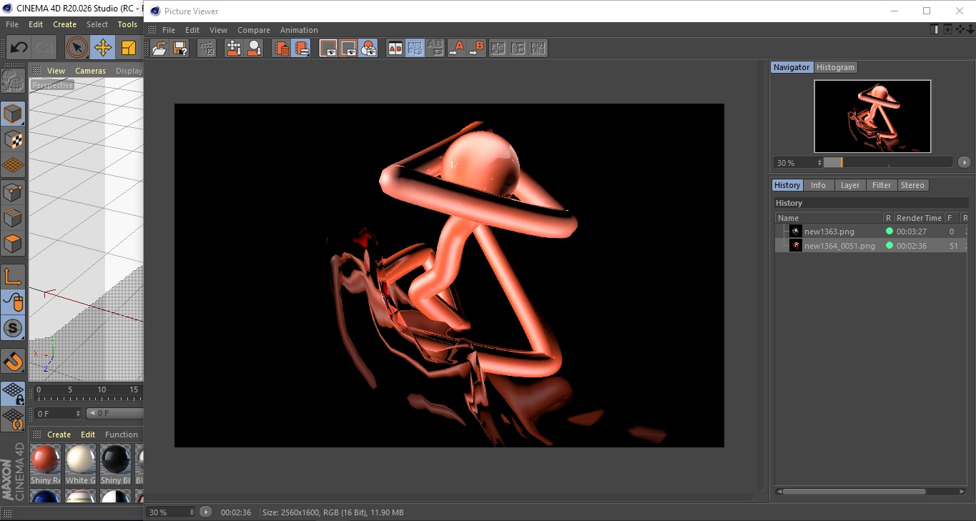Select the Live Selection cursor tool

coord(77,48)
